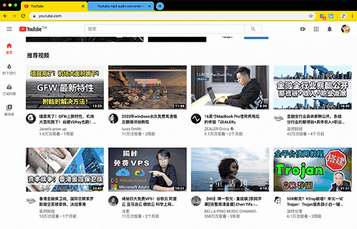This screenshot has width=357, height=229.
Task: Click the youtube.com address bar
Action: click(173, 16)
